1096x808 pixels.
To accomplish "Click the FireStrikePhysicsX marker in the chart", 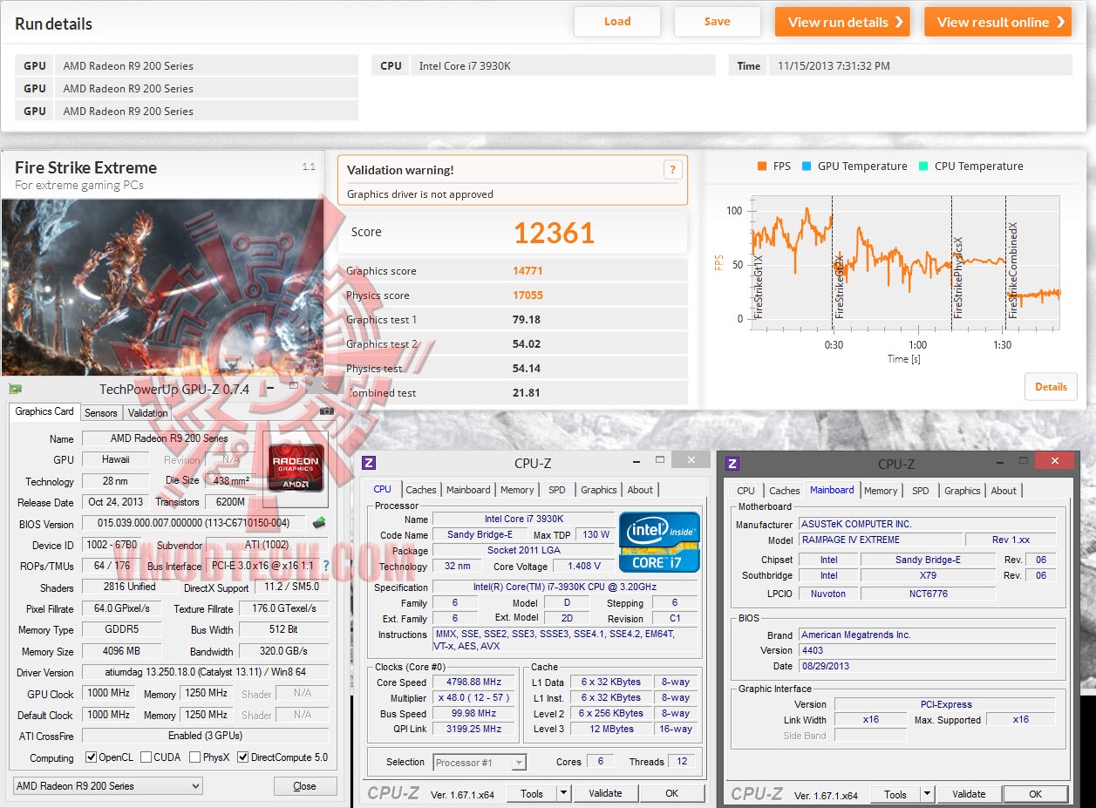I will pyautogui.click(x=958, y=277).
